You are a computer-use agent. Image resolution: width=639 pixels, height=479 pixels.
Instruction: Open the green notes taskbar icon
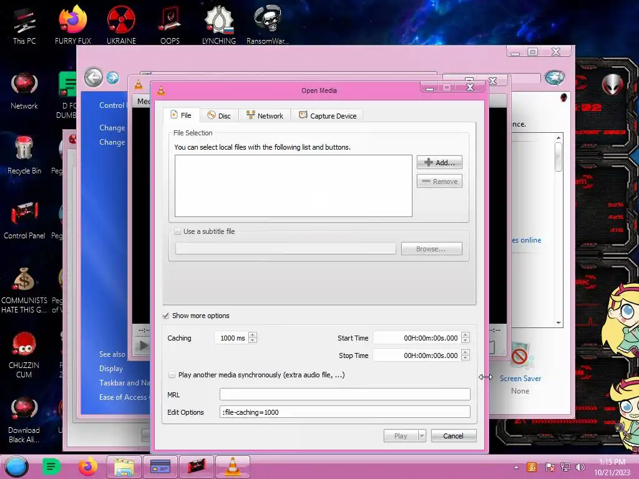pyautogui.click(x=51, y=467)
